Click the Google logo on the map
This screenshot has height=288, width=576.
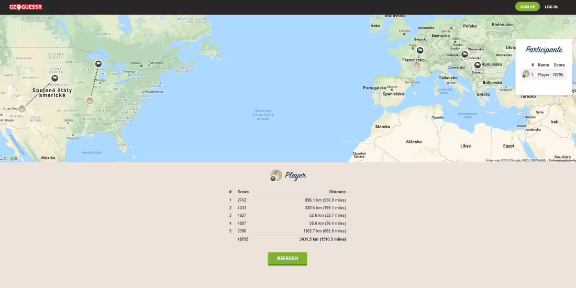coord(9,158)
